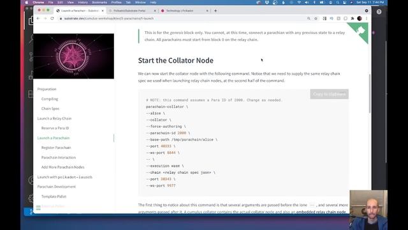Reload the page with the refresh icon
408x230 pixels.
click(52, 19)
